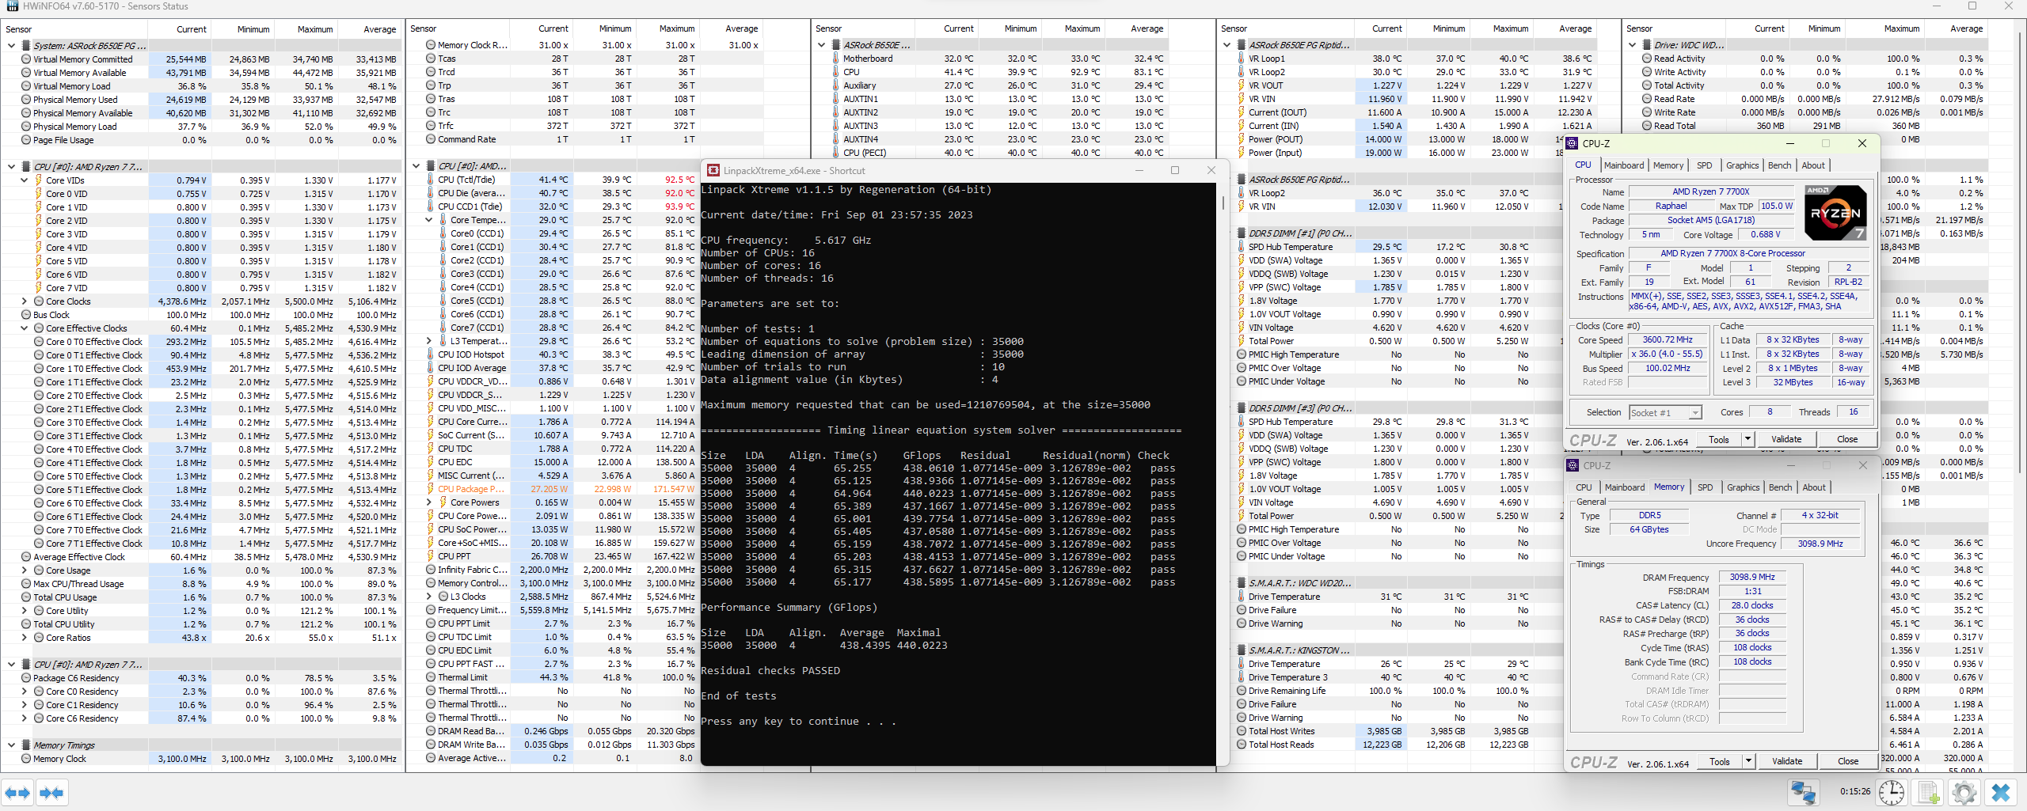This screenshot has width=2027, height=811.
Task: Switch to CPU tab in lower CPU-Z window
Action: tap(1584, 487)
